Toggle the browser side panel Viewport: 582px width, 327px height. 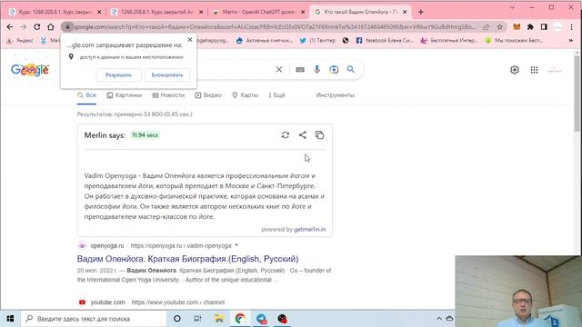pos(544,26)
